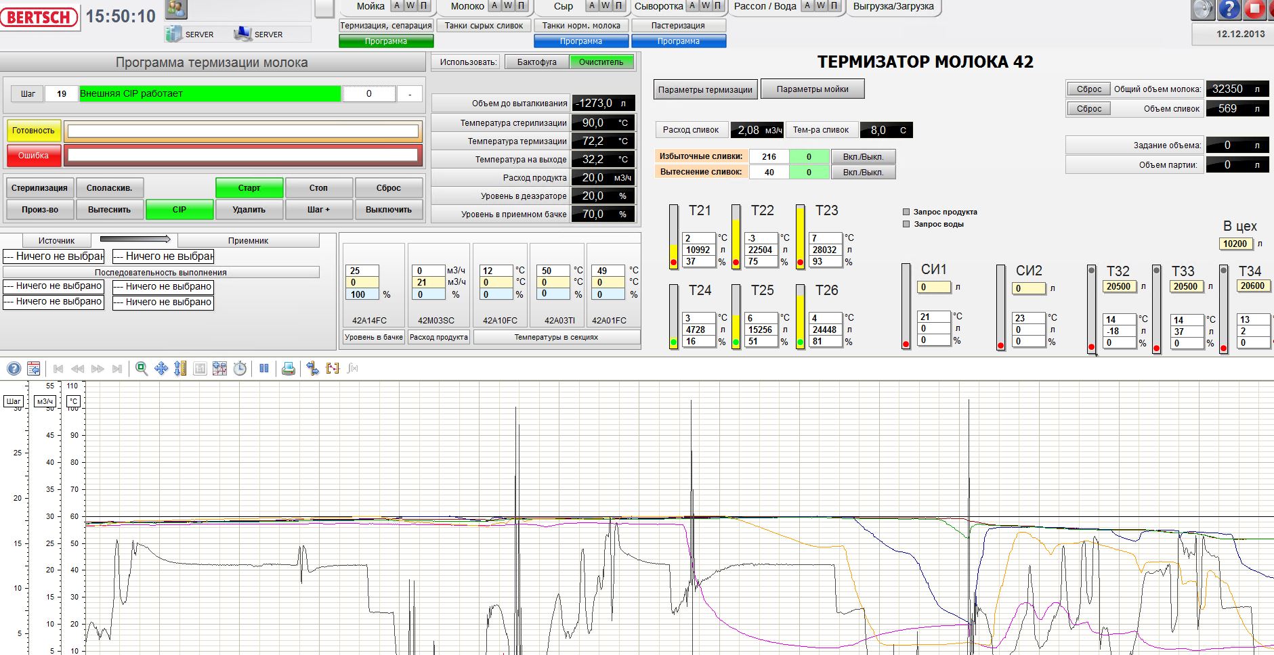Open the Приемник selection dropdown

coord(163,256)
